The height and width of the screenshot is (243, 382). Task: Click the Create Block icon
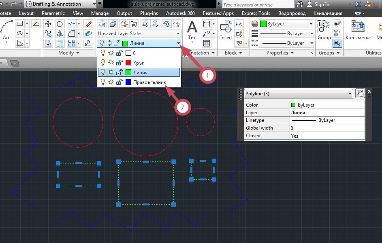(x=239, y=24)
